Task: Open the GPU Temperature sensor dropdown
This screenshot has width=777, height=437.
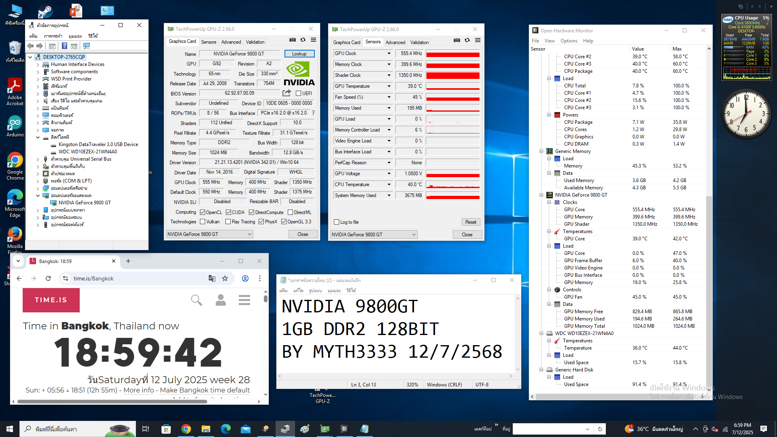Action: click(389, 86)
